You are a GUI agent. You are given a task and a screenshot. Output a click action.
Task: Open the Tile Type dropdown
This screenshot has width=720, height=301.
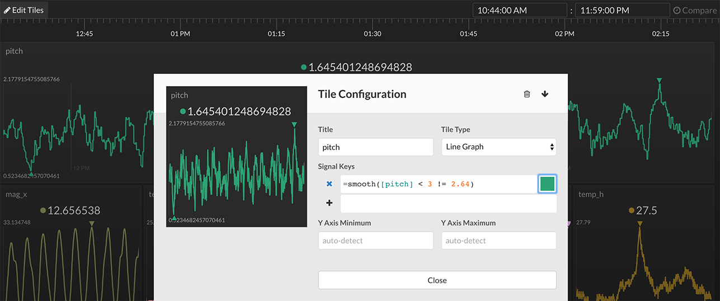pos(498,147)
